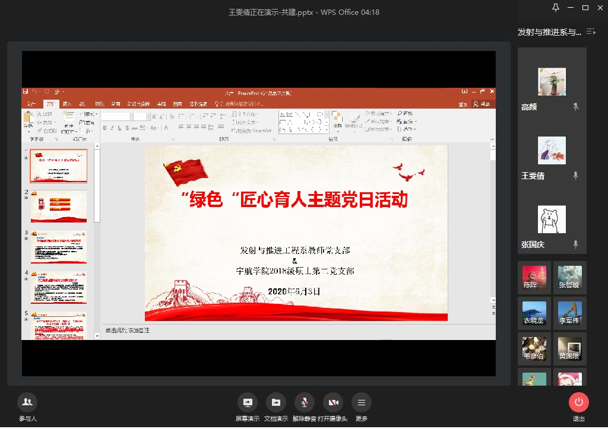The width and height of the screenshot is (608, 429).
Task: Turn on camera with 打开摄像头
Action: (x=333, y=402)
